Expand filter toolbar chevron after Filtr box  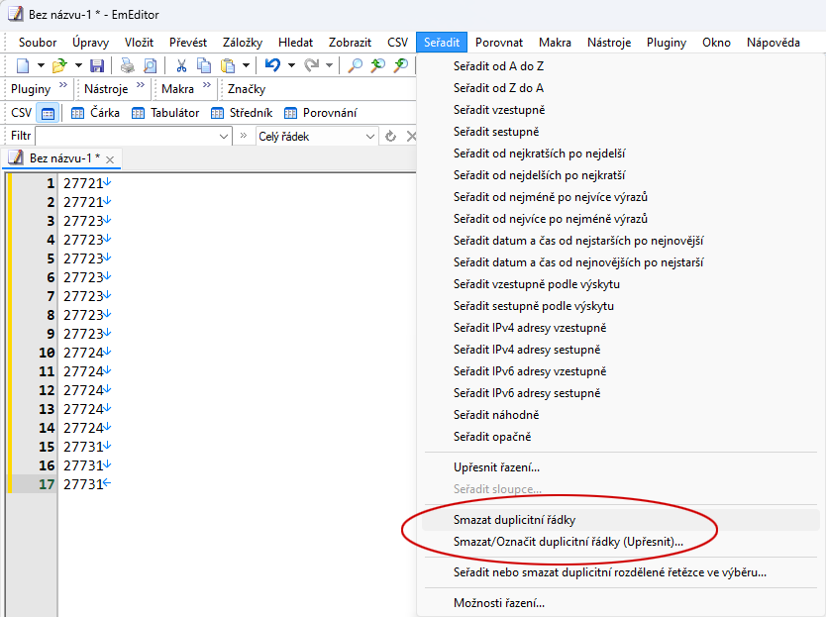[244, 136]
